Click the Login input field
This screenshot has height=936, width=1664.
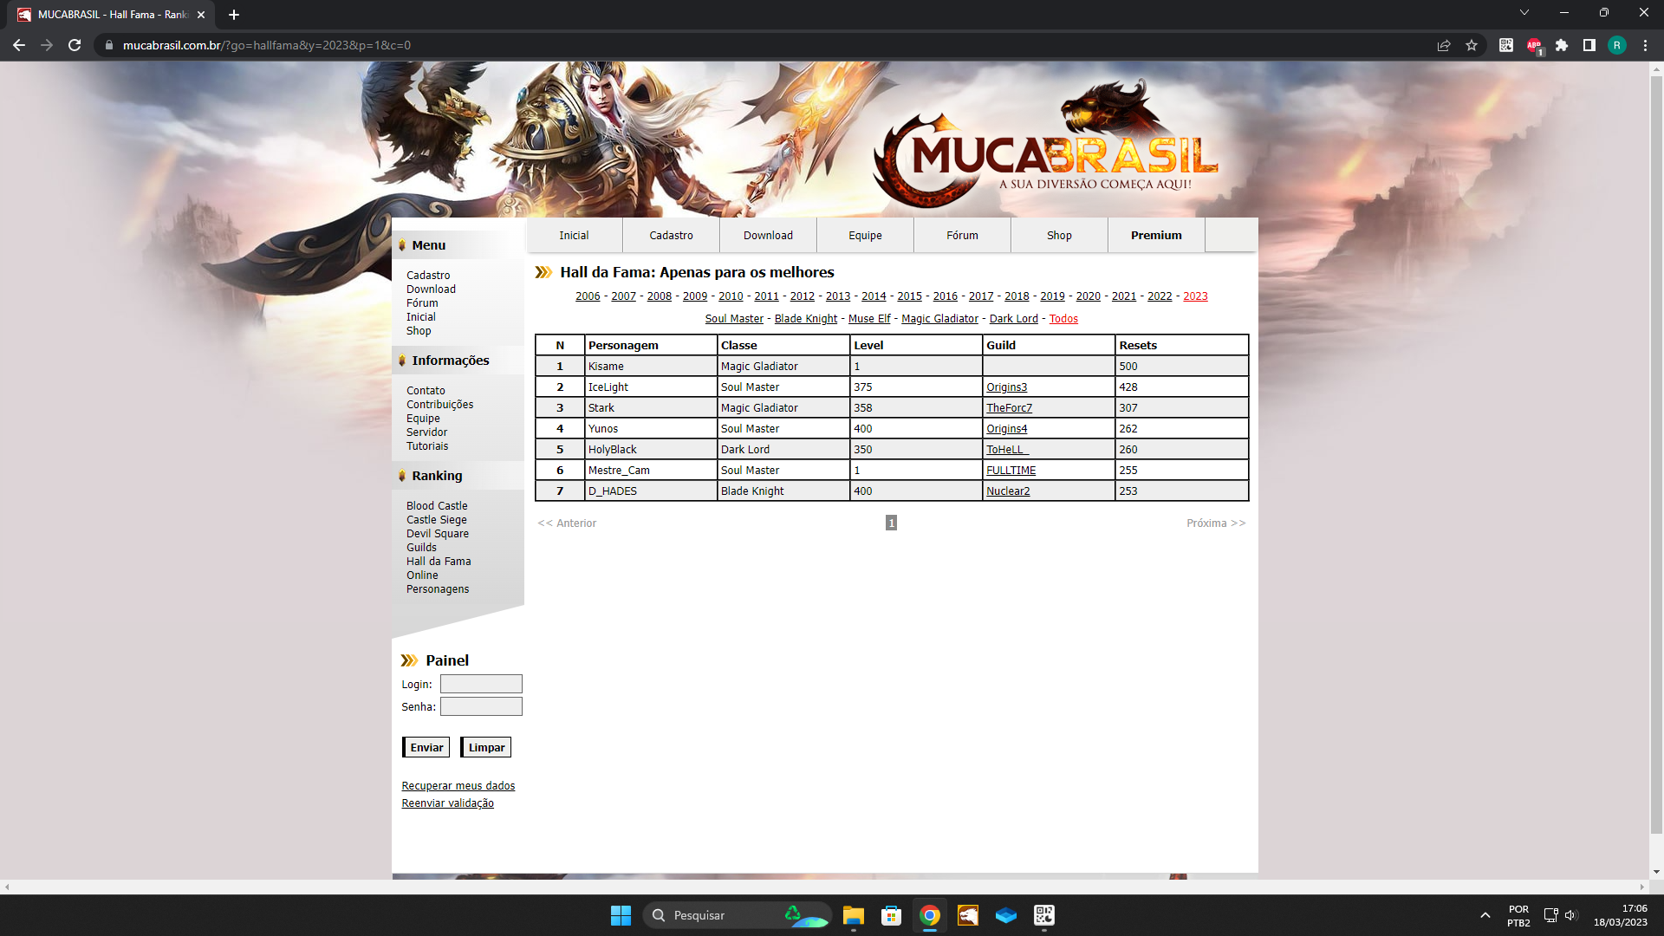coord(481,684)
